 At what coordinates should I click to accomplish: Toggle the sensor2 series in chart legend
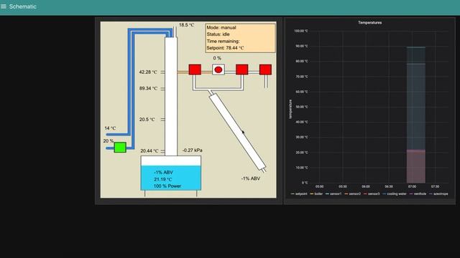pyautogui.click(x=353, y=193)
